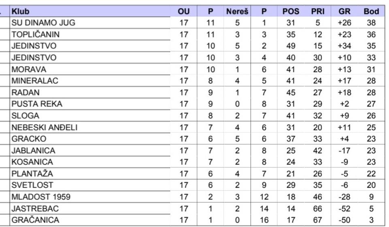Viewport: 389px width, 227px height.
Task: Click the GR column header
Action: point(344,11)
